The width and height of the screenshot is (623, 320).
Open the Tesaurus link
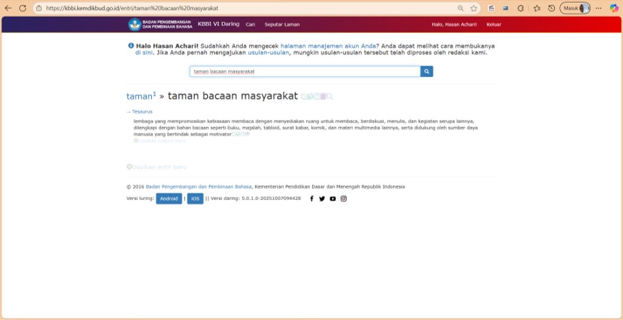142,111
